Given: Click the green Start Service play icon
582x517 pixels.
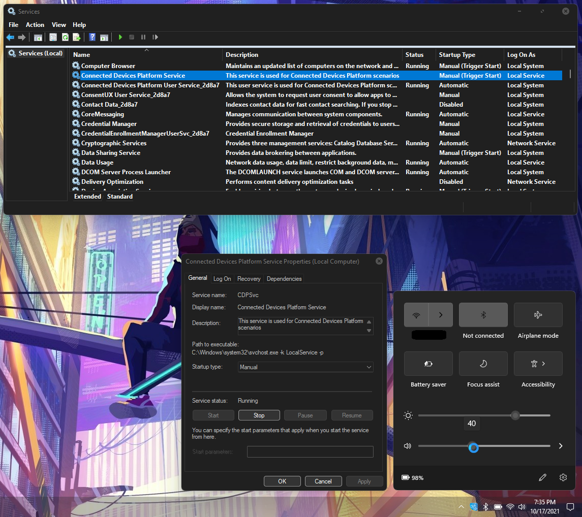Looking at the screenshot, I should 120,37.
